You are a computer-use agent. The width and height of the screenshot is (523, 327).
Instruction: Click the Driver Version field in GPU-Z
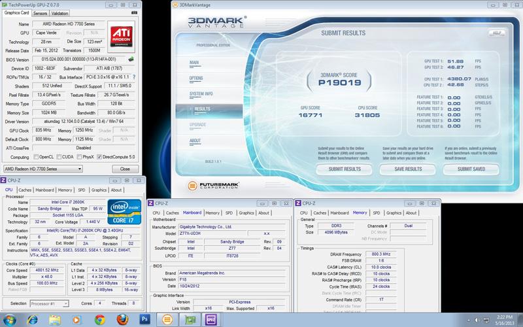click(x=84, y=122)
